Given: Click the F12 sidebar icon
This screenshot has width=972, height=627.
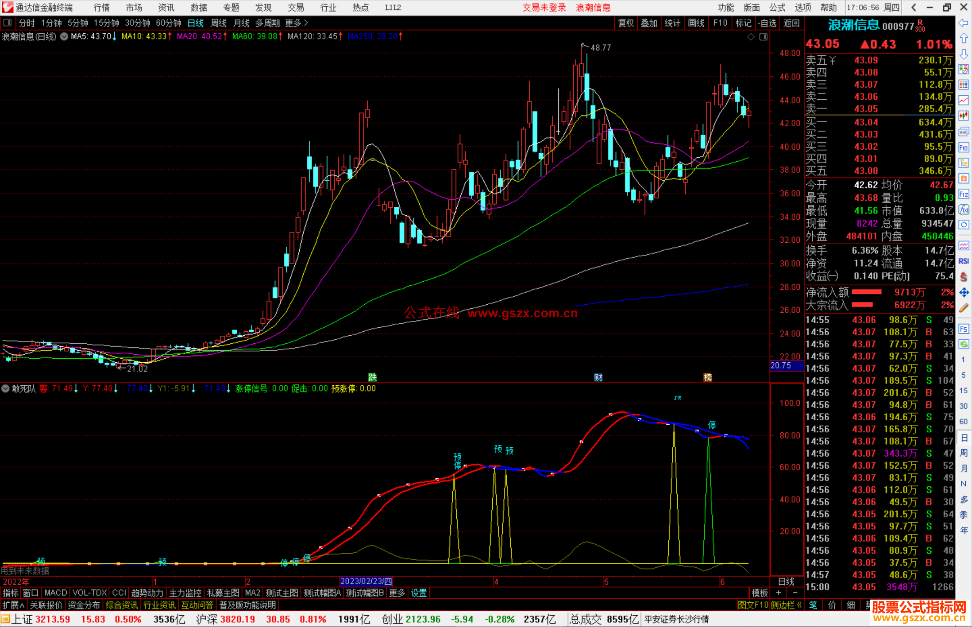Looking at the screenshot, I should (x=963, y=194).
